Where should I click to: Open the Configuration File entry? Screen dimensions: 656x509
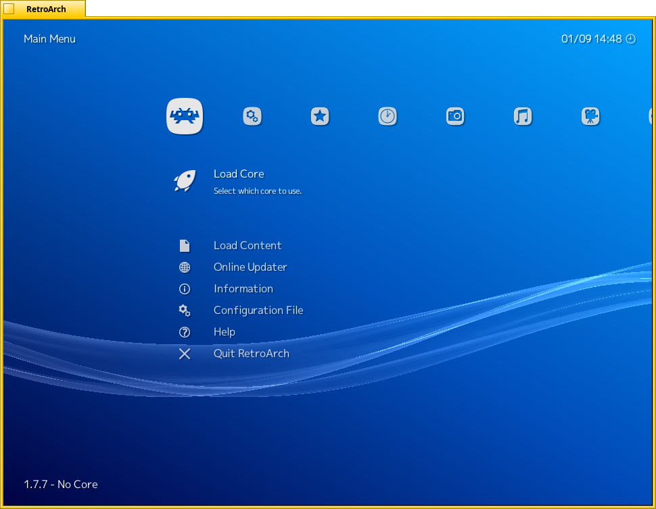click(x=258, y=311)
